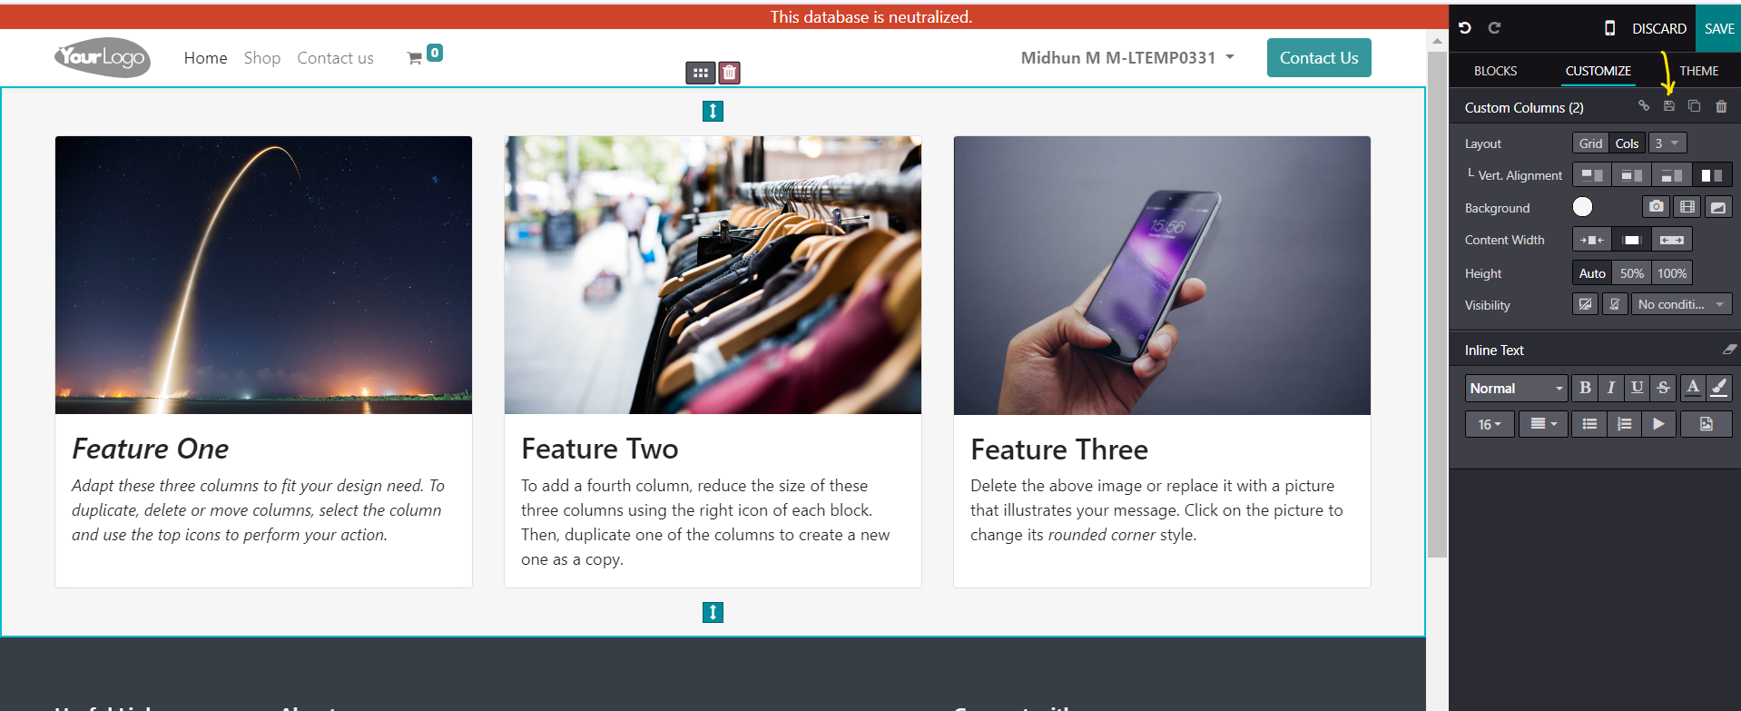This screenshot has width=1741, height=711.
Task: Open the shopping cart icon
Action: (x=415, y=58)
